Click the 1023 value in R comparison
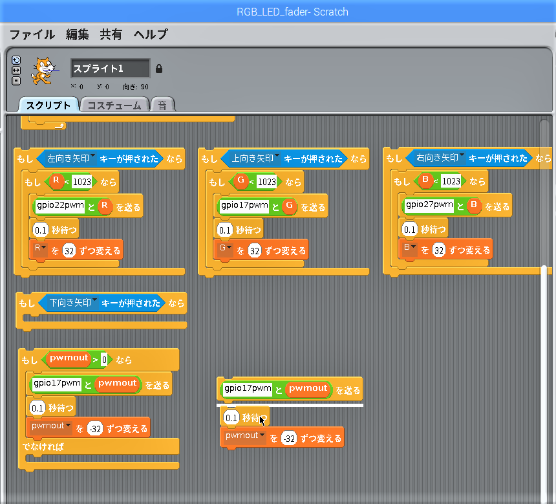556x504 pixels. (82, 182)
